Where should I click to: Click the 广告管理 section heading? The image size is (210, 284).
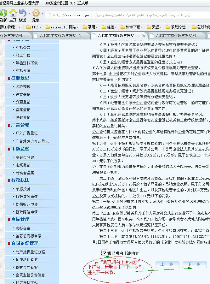[x=20, y=125]
